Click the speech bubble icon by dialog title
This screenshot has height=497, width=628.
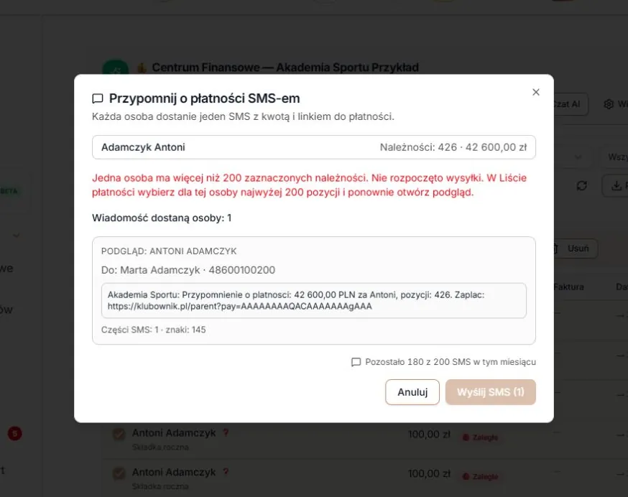[x=98, y=98]
